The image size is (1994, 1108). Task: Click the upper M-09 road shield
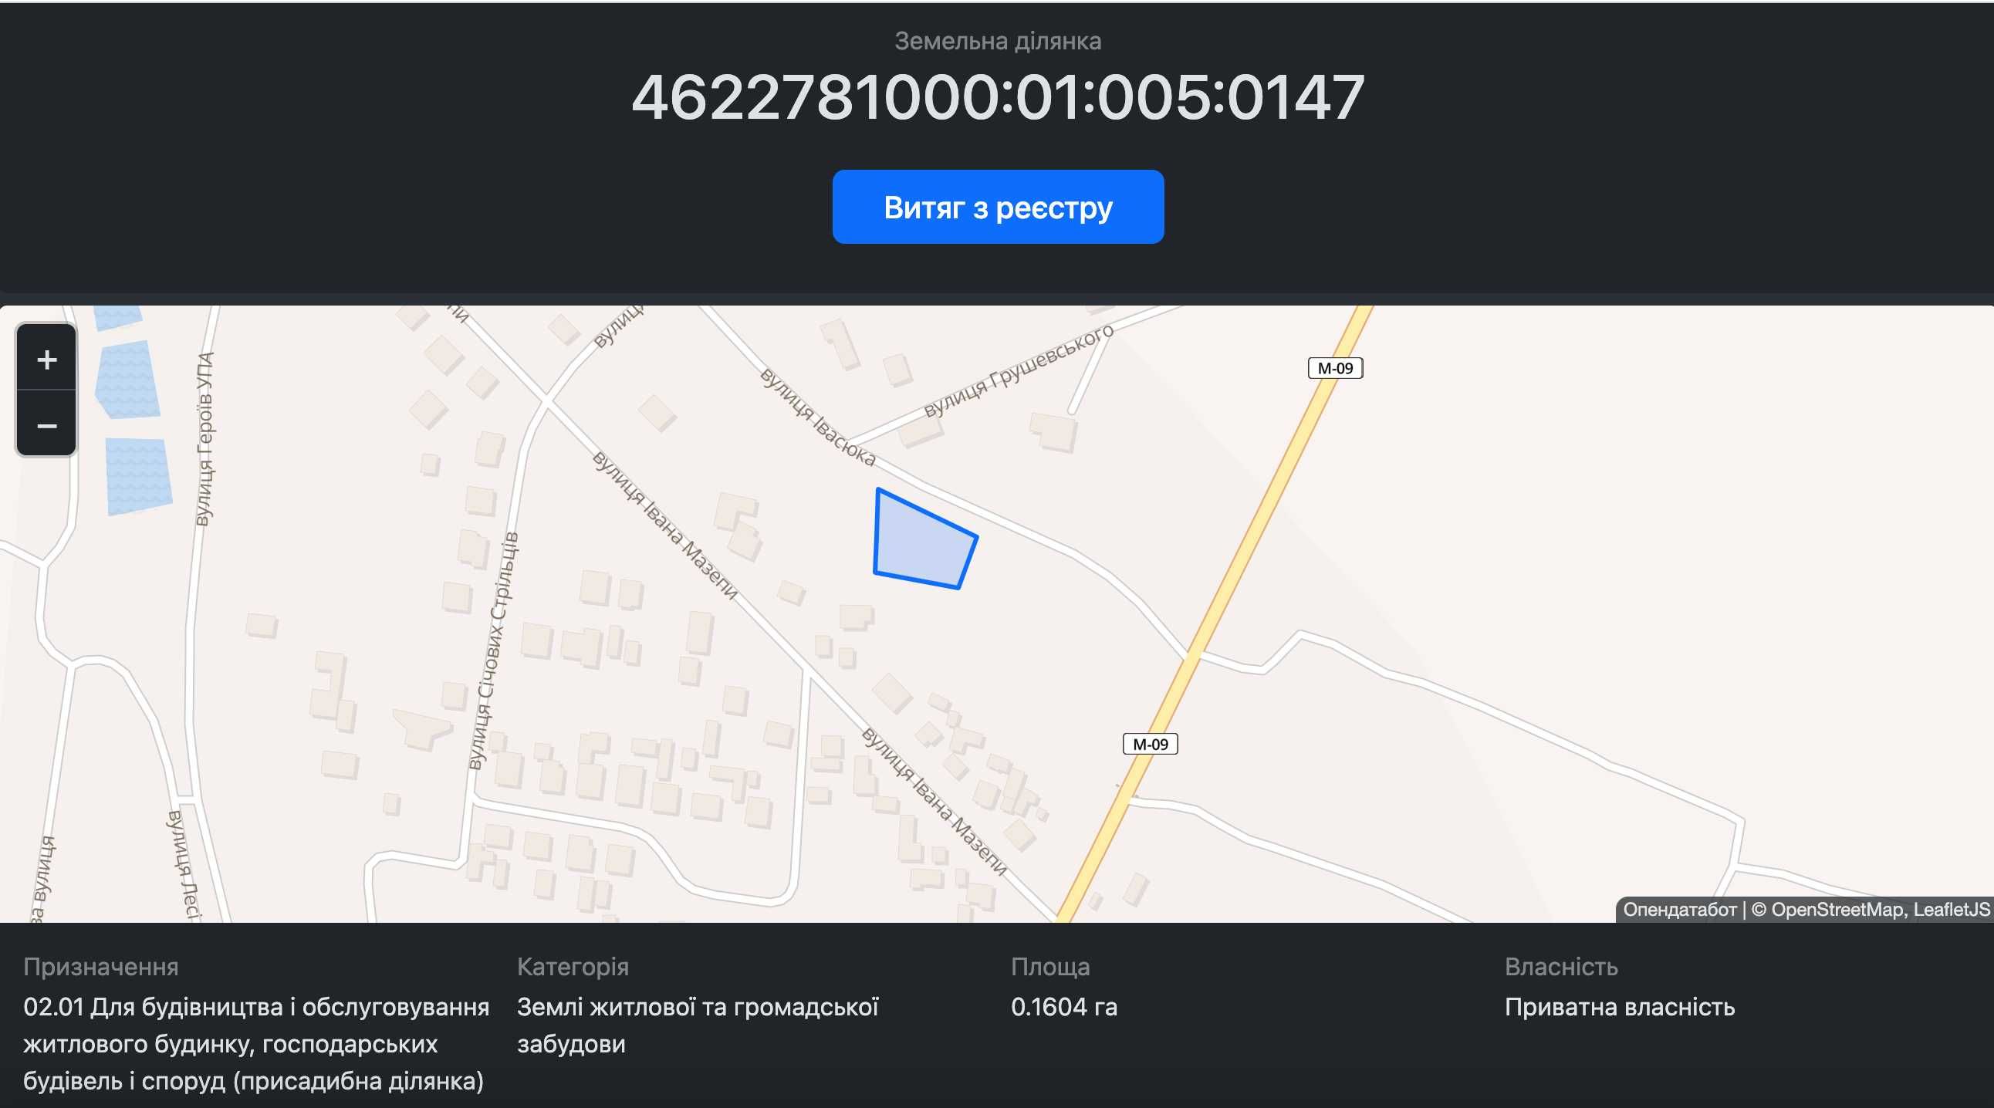[x=1335, y=368]
